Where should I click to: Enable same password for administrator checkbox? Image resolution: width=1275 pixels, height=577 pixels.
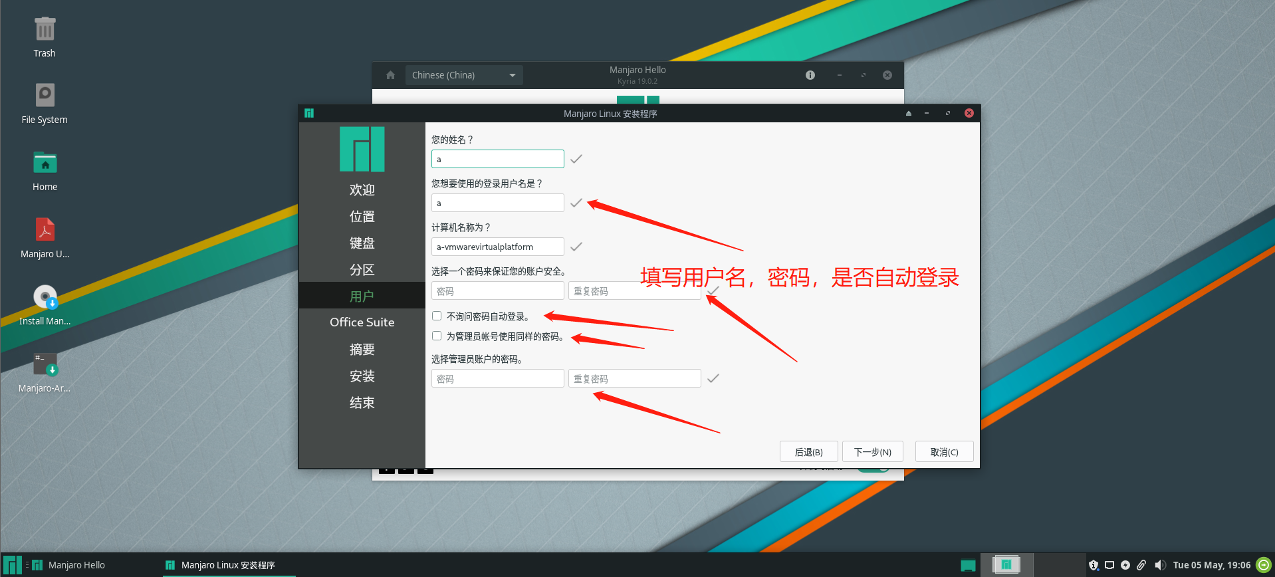(x=437, y=336)
